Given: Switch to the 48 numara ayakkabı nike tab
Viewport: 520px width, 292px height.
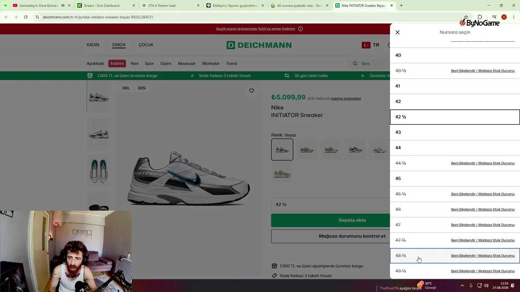Looking at the screenshot, I should point(300,6).
